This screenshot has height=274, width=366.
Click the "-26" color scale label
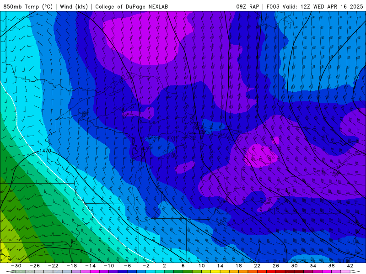(35, 266)
